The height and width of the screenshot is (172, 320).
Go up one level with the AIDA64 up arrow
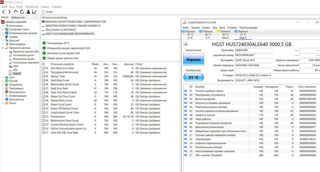click(15, 12)
